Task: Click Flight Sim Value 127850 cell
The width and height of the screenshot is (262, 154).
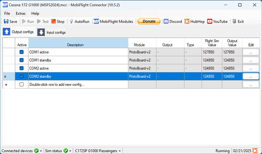Action: (212, 52)
